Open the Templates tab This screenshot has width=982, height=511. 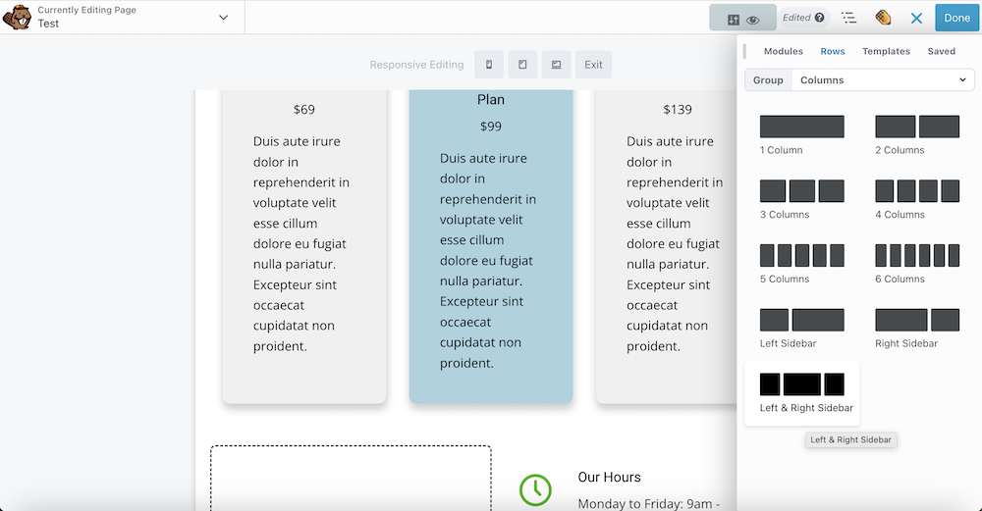point(886,51)
